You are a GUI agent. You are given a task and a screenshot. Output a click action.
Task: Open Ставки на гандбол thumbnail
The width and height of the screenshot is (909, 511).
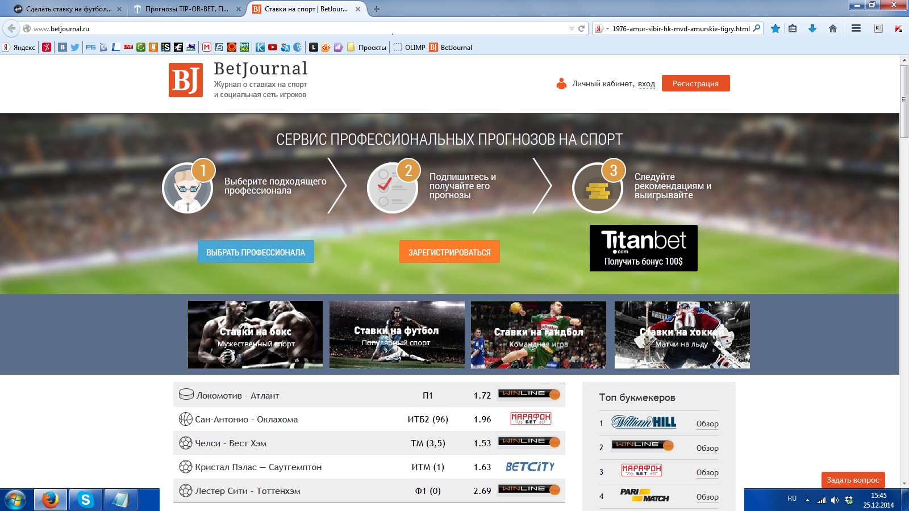(x=538, y=334)
